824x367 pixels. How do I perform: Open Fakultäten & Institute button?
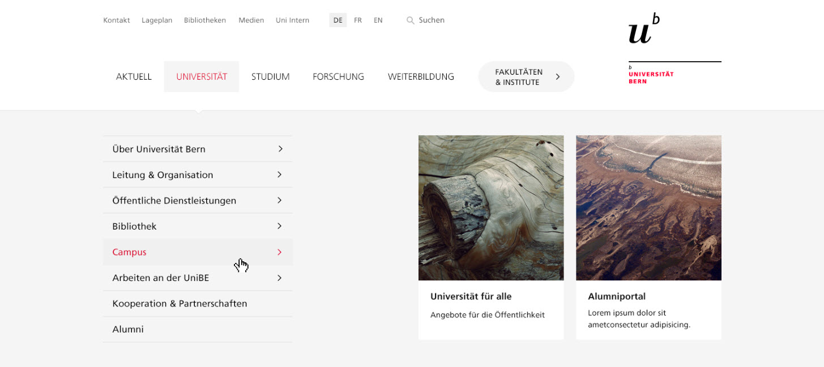(526, 77)
